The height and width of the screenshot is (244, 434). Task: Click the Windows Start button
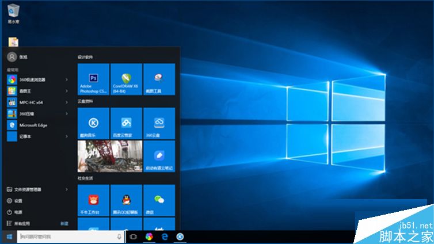[9, 237]
